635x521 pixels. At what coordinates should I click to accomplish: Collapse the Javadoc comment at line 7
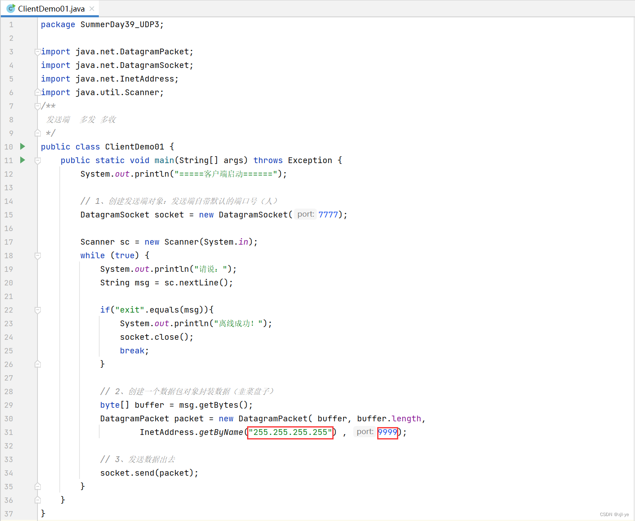point(37,106)
